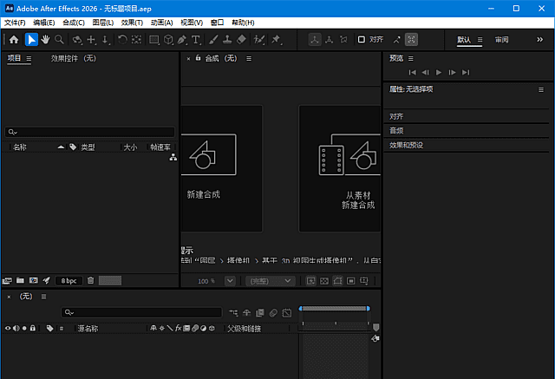This screenshot has width=555, height=379.
Task: Open the 预览 panel menu icon
Action: [x=410, y=59]
